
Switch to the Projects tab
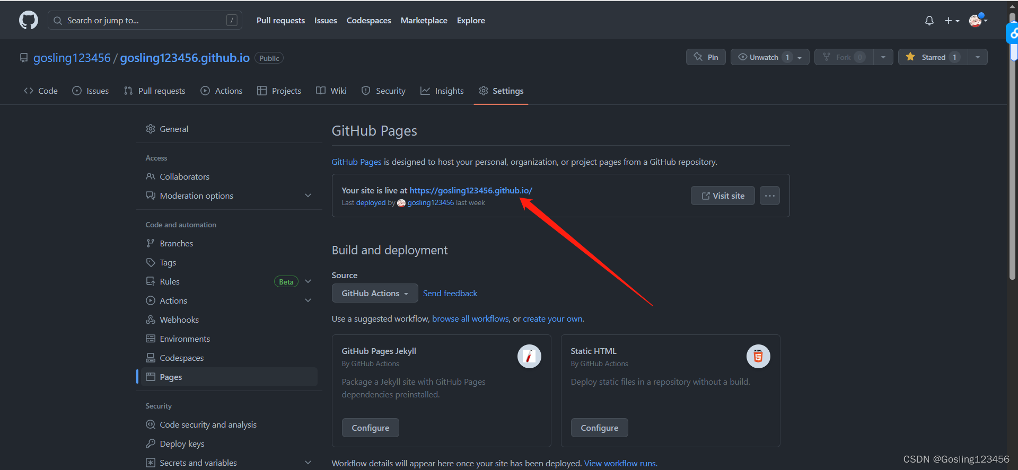click(x=279, y=91)
